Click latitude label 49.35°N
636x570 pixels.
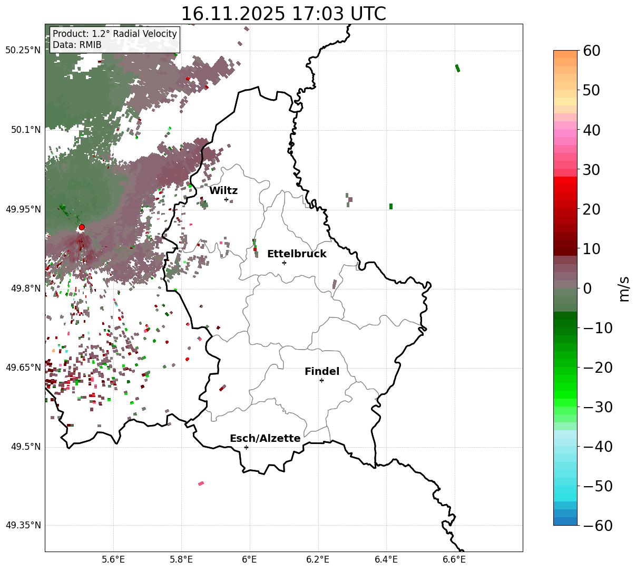coord(23,525)
